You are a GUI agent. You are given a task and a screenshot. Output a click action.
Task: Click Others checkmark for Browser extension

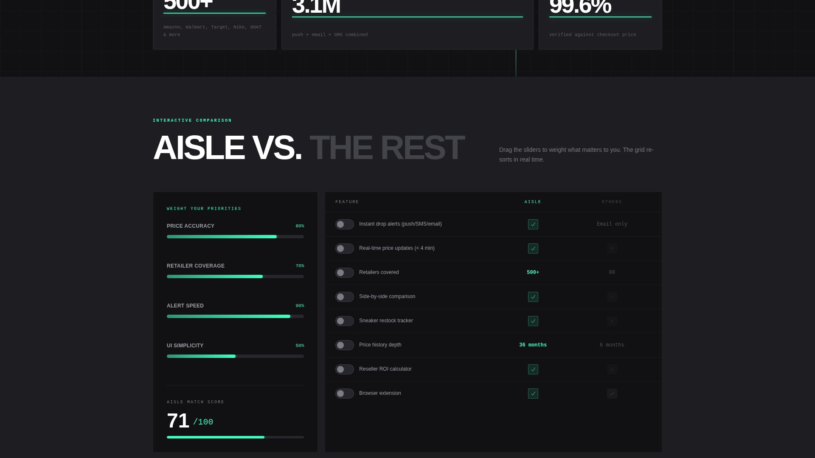[612, 394]
